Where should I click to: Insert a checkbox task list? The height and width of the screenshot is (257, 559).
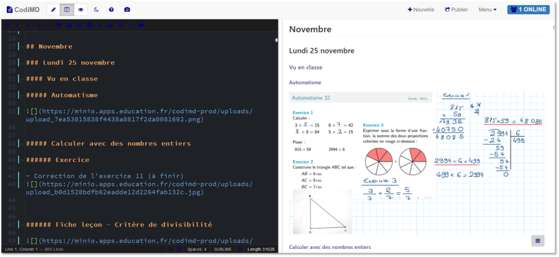coord(89,25)
